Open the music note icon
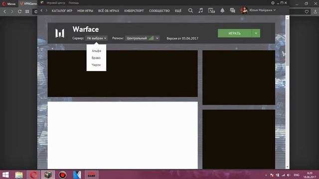319x179 pixels. click(x=200, y=10)
